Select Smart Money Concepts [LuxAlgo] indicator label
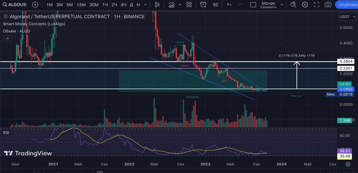Viewport: 358px width, 173px height. [34, 24]
